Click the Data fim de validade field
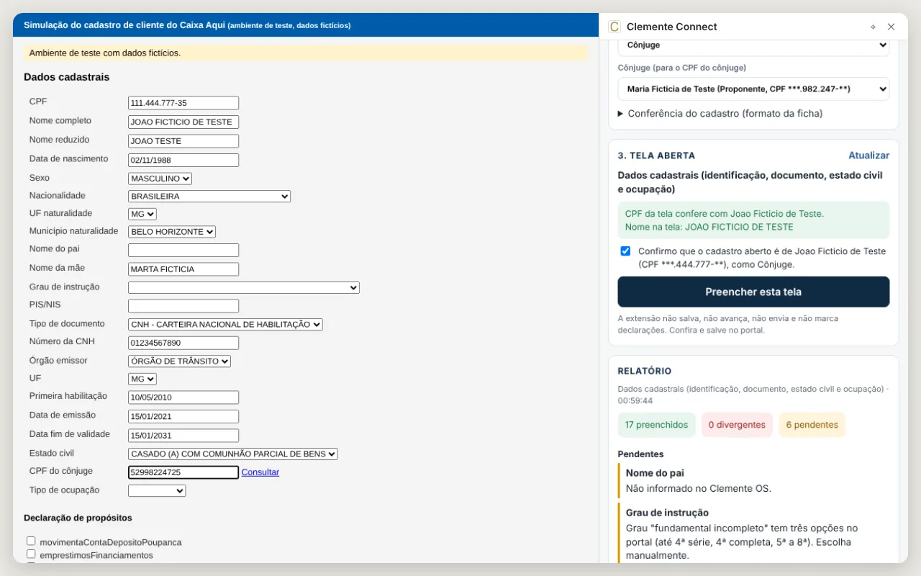 (x=183, y=436)
